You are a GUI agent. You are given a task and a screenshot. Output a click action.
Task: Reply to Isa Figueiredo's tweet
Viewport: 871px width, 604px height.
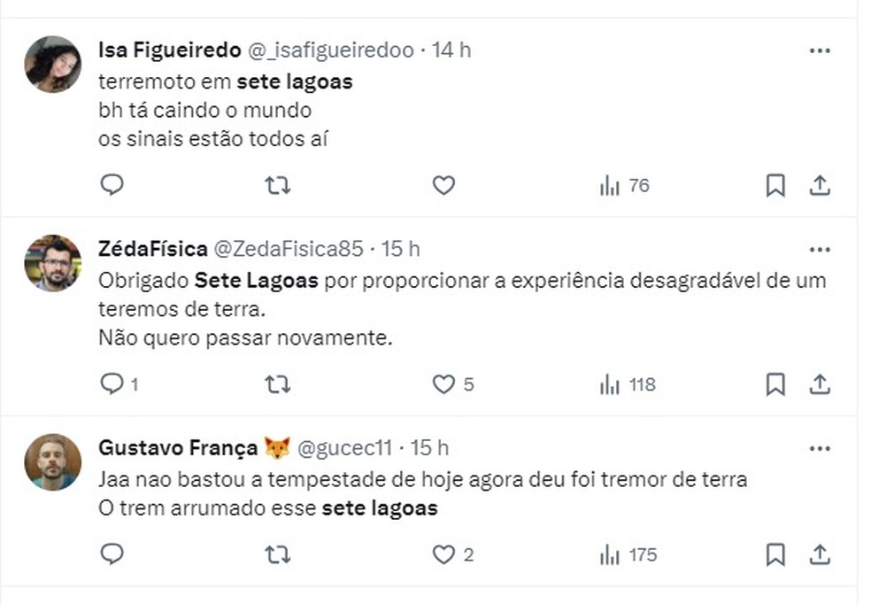point(112,185)
